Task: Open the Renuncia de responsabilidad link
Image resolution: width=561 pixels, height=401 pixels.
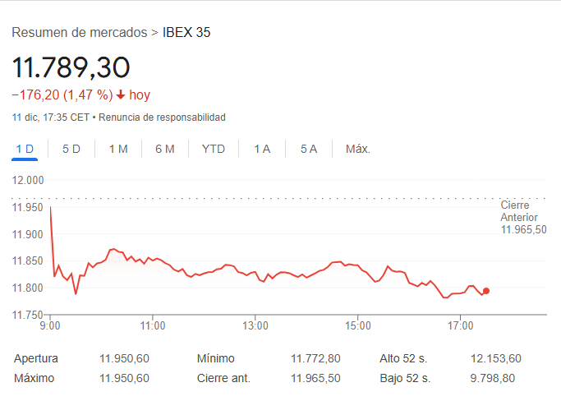Action: 163,118
